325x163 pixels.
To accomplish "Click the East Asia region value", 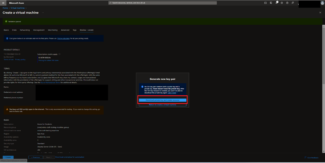I will [x=41, y=134].
